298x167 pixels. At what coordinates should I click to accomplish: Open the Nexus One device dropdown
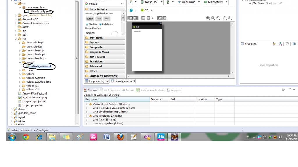tap(161, 2)
